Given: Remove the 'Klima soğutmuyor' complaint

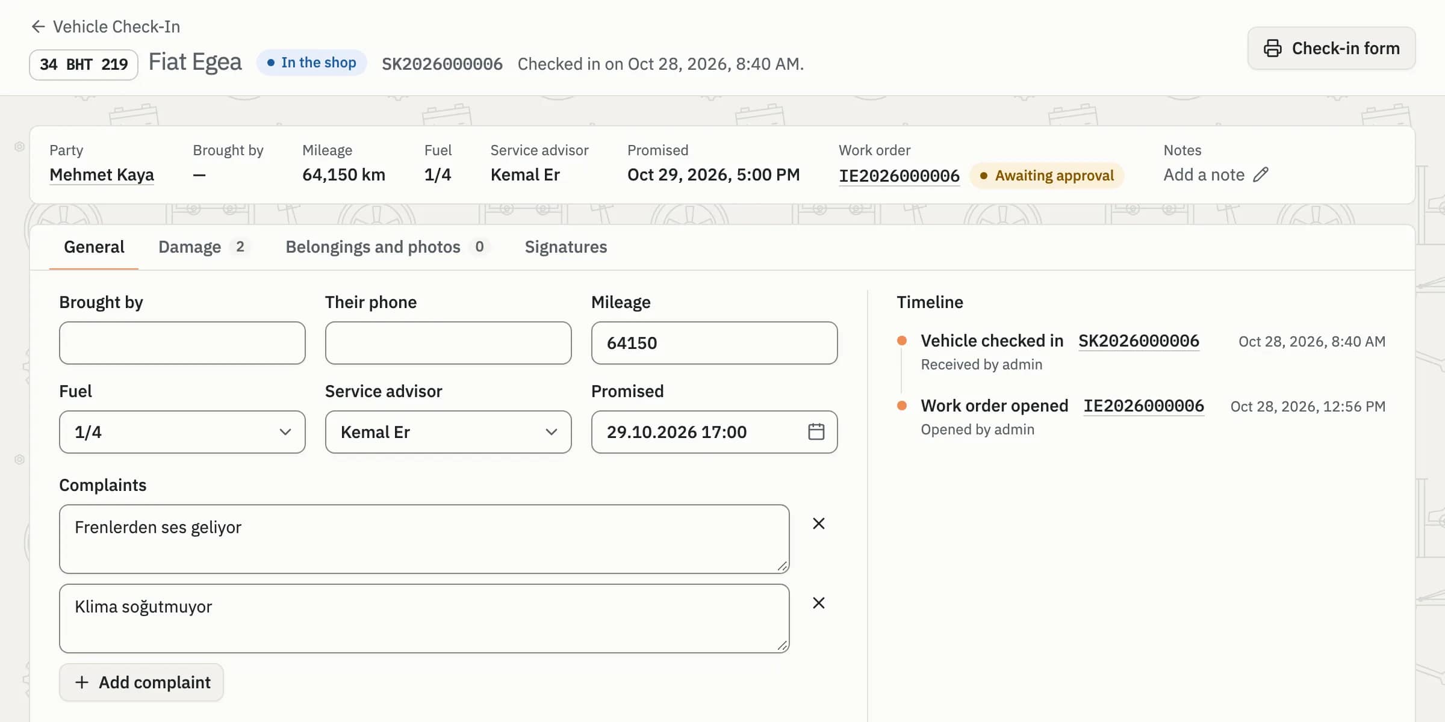Looking at the screenshot, I should 819,603.
